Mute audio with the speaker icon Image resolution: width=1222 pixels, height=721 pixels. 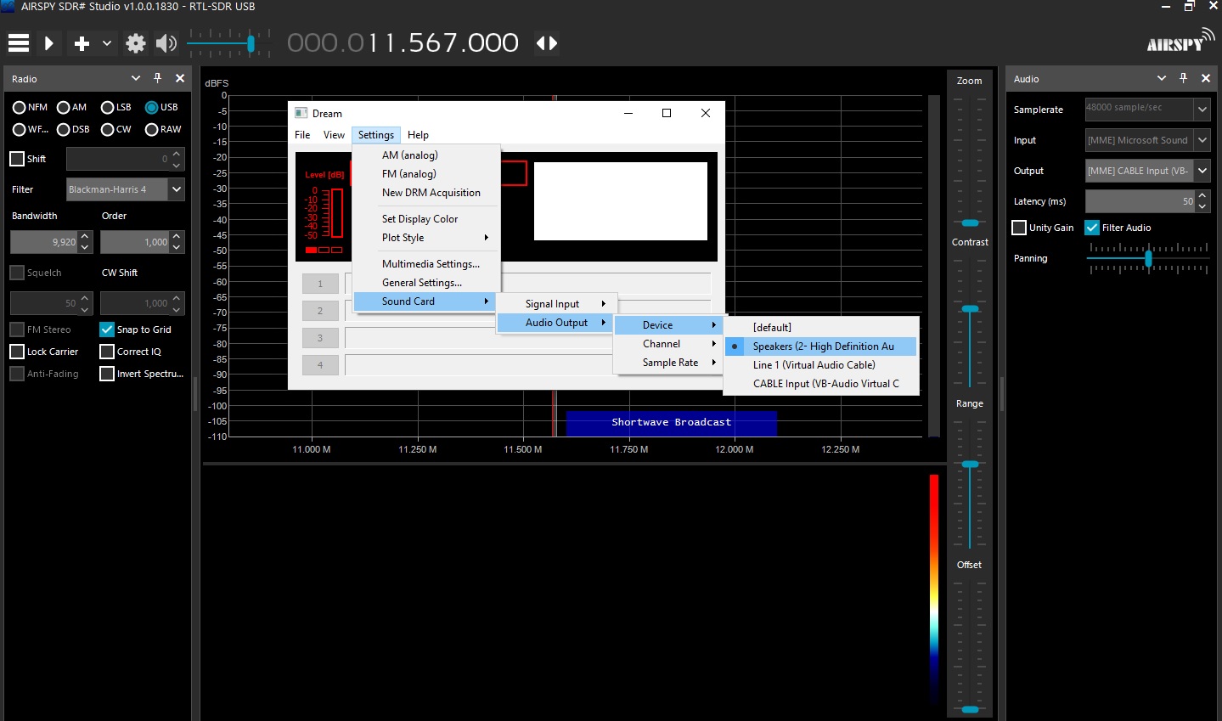tap(166, 43)
